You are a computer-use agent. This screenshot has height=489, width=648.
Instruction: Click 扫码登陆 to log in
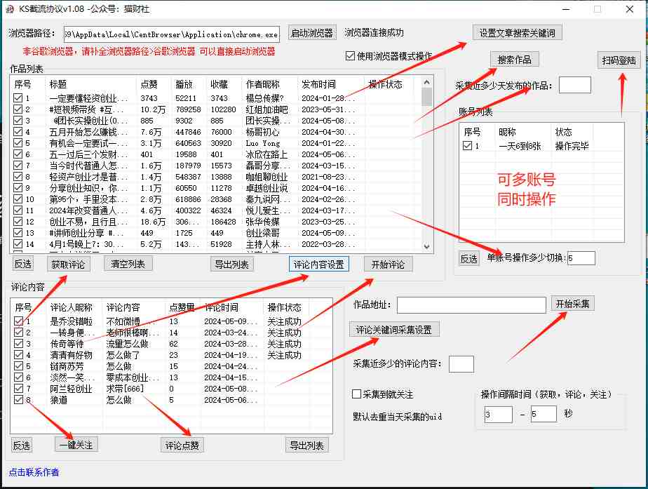(619, 61)
